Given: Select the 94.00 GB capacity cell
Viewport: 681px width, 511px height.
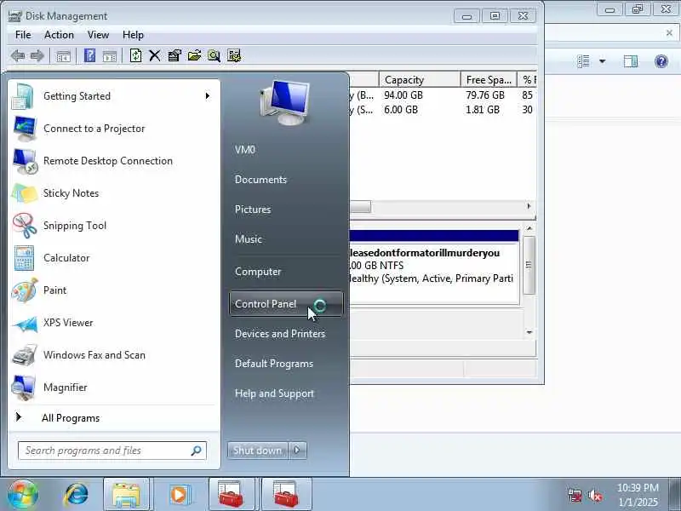Looking at the screenshot, I should 403,95.
